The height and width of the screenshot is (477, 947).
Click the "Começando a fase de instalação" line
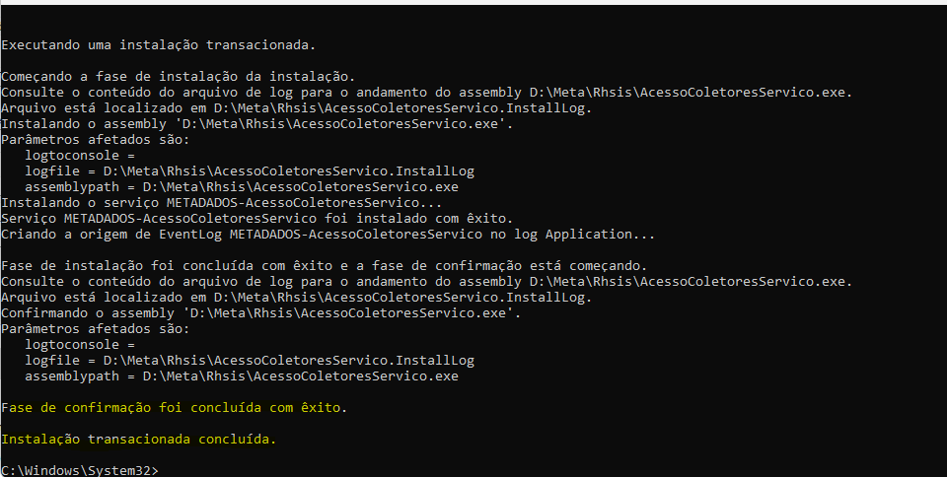click(x=178, y=76)
